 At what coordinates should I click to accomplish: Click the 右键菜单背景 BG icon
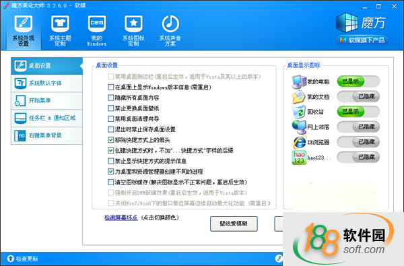(20, 136)
